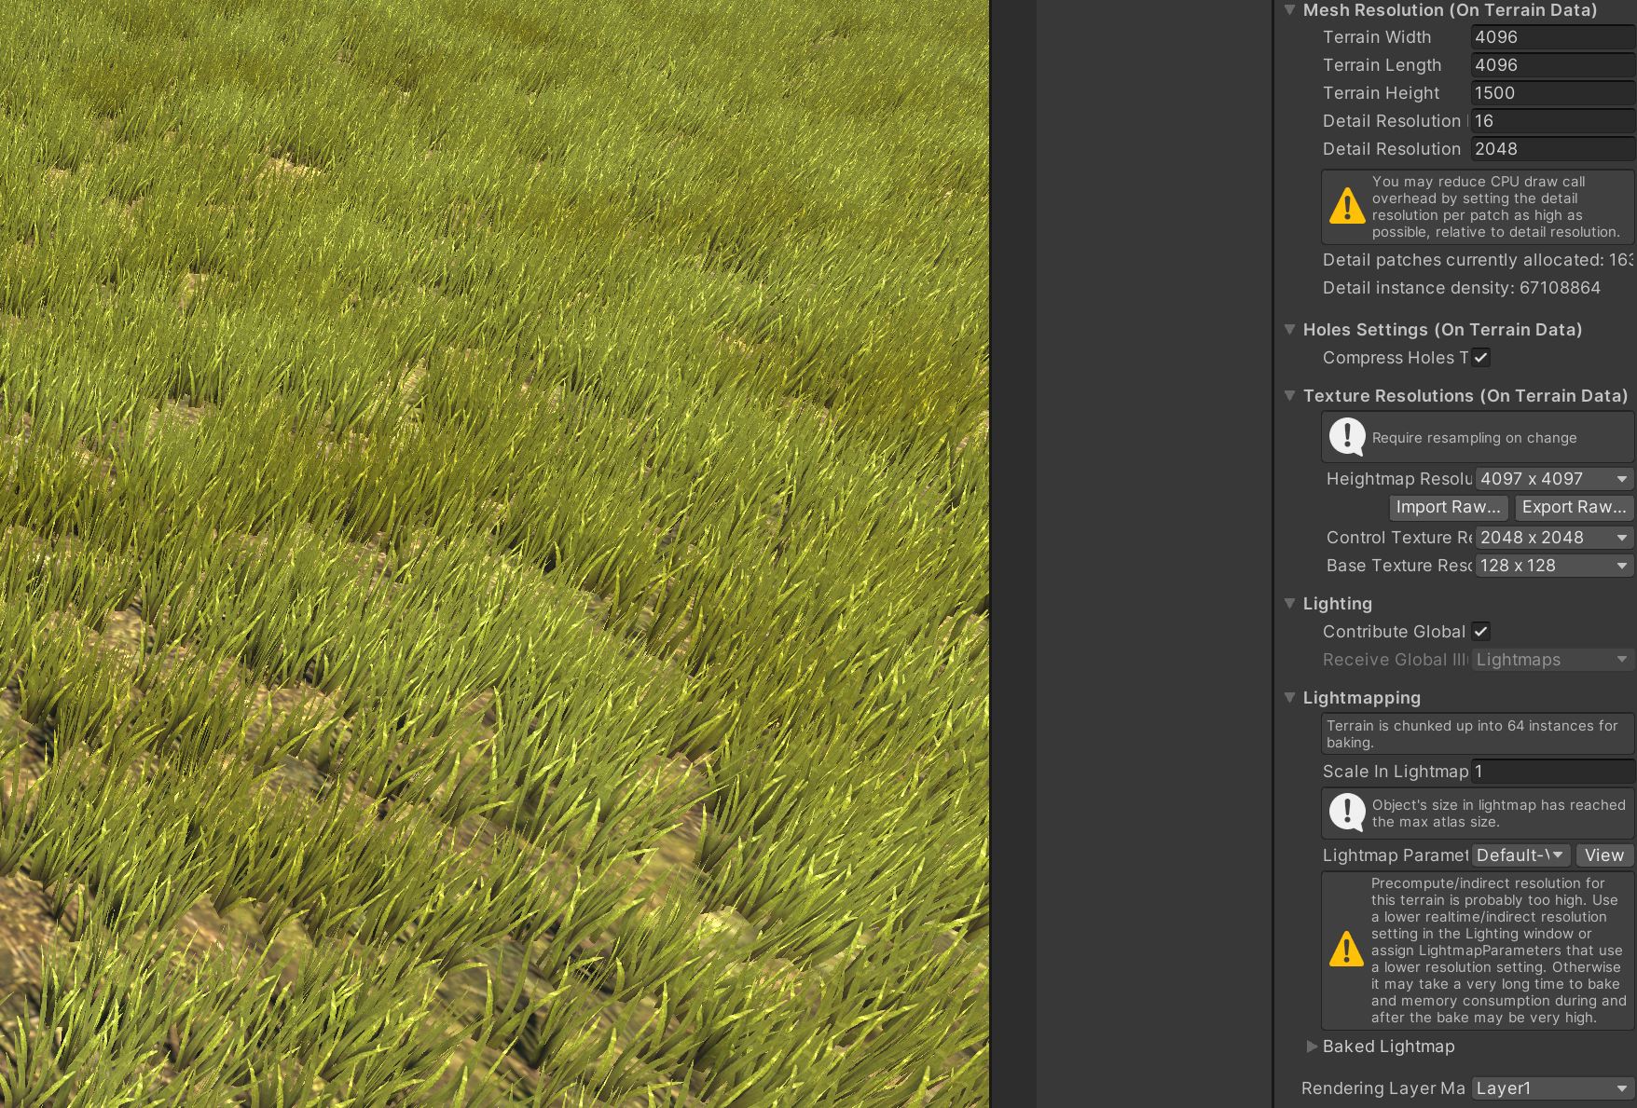
Task: Disable Contribute Global Illumination
Action: click(x=1482, y=631)
